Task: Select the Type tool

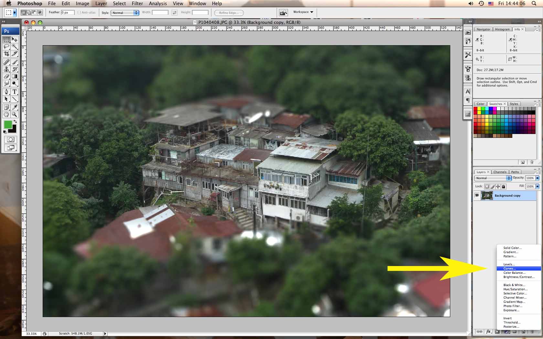Action: 15,92
